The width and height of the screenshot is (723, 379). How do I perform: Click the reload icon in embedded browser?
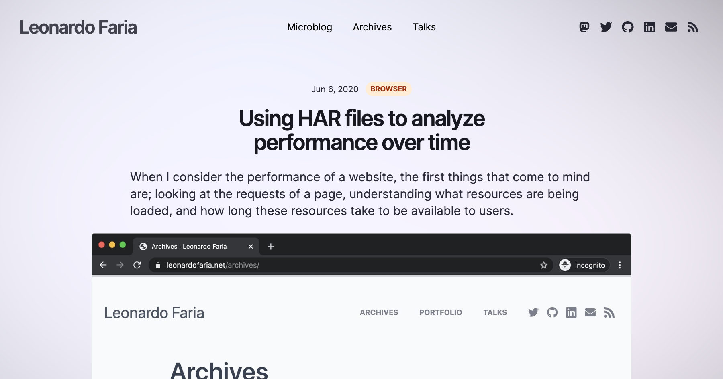click(x=137, y=265)
